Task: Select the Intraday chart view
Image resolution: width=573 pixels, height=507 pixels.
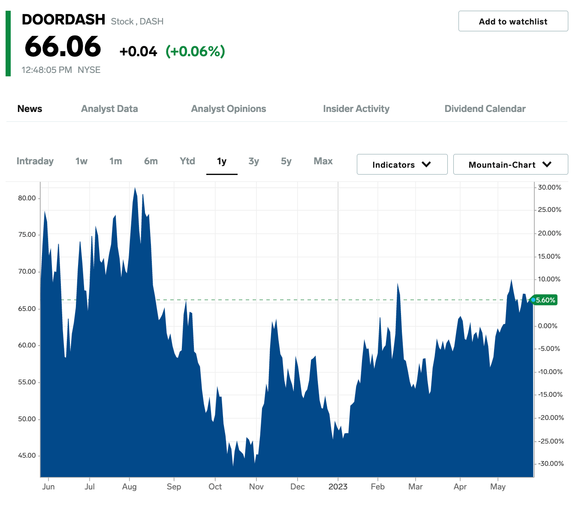Action: coord(35,161)
